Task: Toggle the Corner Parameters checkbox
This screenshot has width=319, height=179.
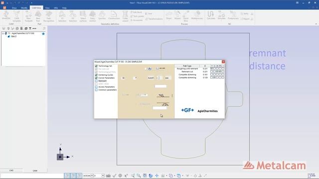Action: point(96,78)
